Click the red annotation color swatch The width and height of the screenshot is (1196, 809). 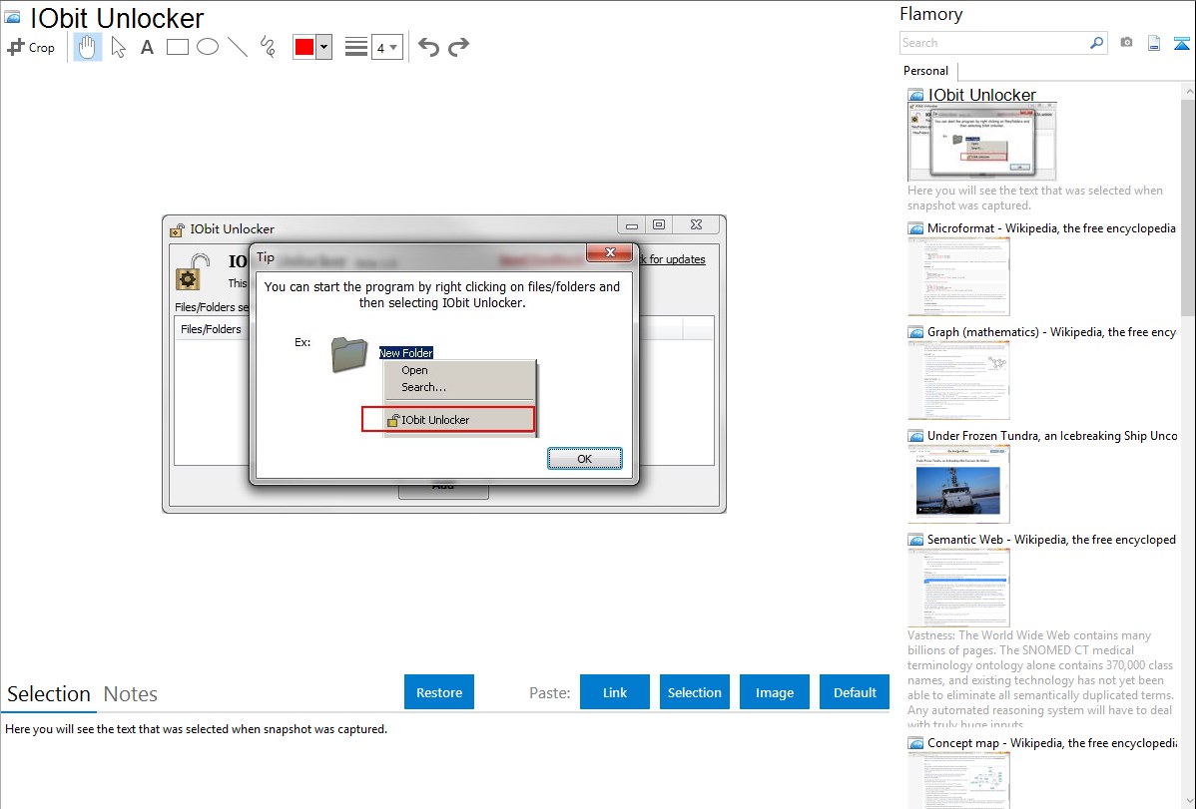(304, 47)
